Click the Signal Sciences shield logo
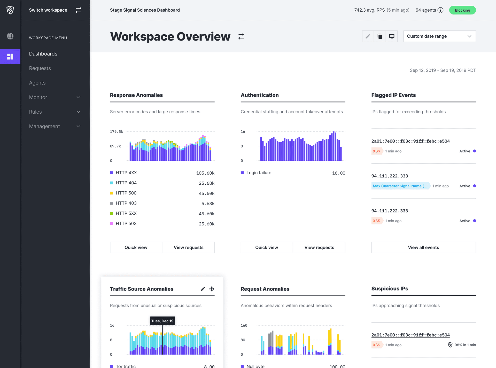496x368 pixels. pos(10,10)
